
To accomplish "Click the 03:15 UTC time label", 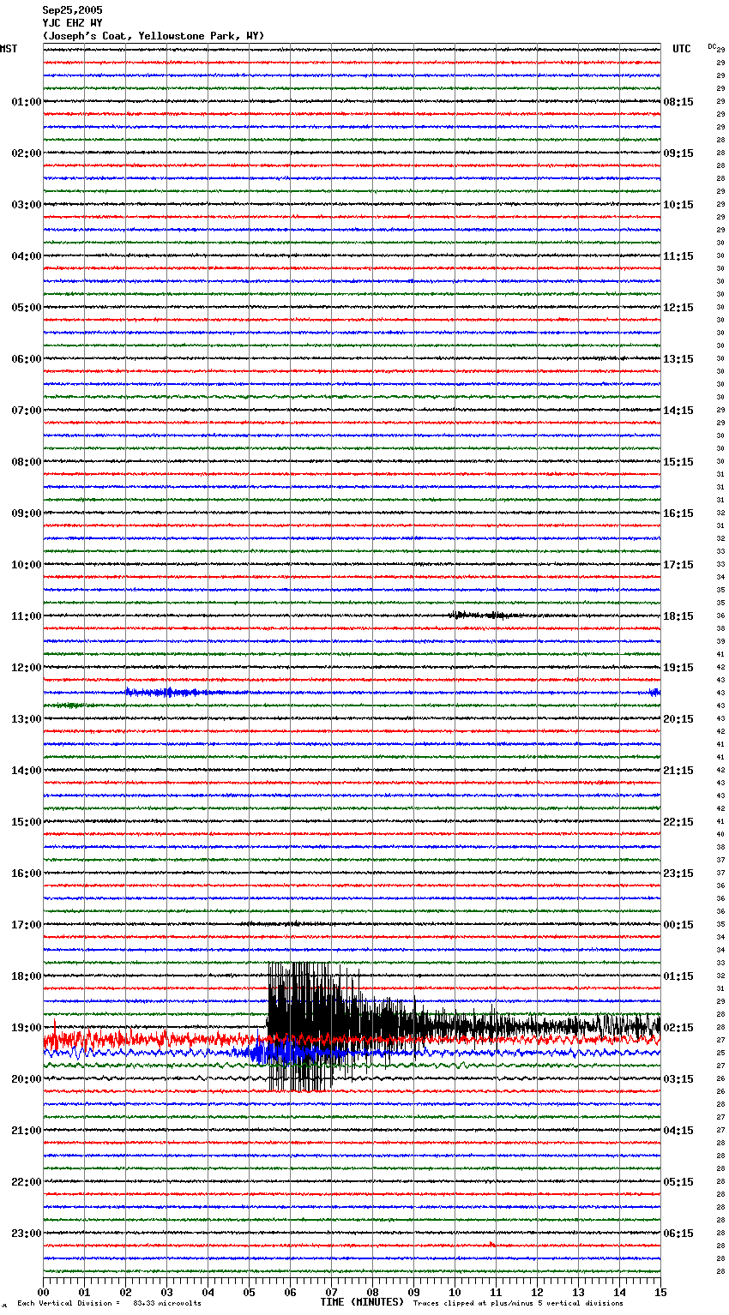I will pyautogui.click(x=678, y=1079).
